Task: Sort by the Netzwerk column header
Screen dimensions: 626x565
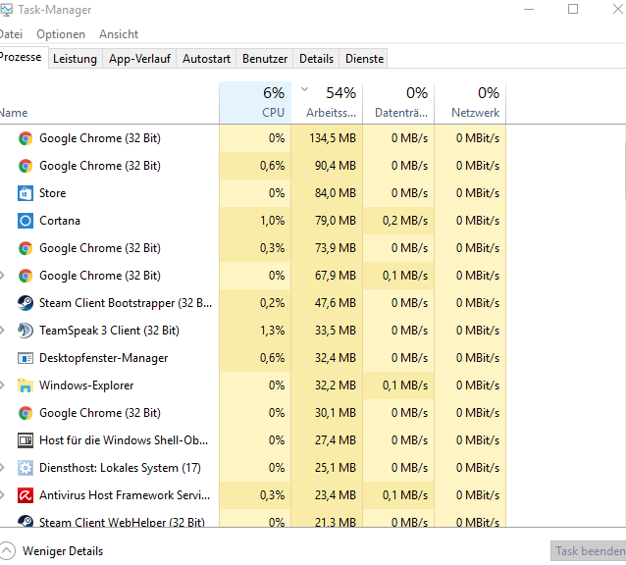Action: tap(470, 101)
